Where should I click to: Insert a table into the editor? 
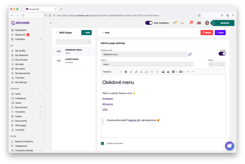pyautogui.click(x=173, y=72)
